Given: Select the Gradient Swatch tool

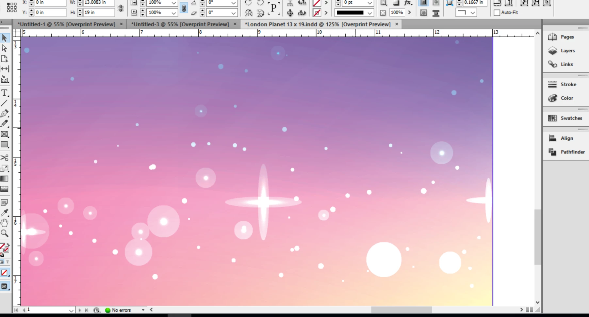Looking at the screenshot, I should 5,179.
